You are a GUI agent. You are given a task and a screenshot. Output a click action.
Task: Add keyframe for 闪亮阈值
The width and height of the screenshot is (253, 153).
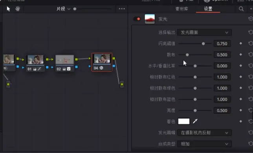pyautogui.click(x=240, y=43)
